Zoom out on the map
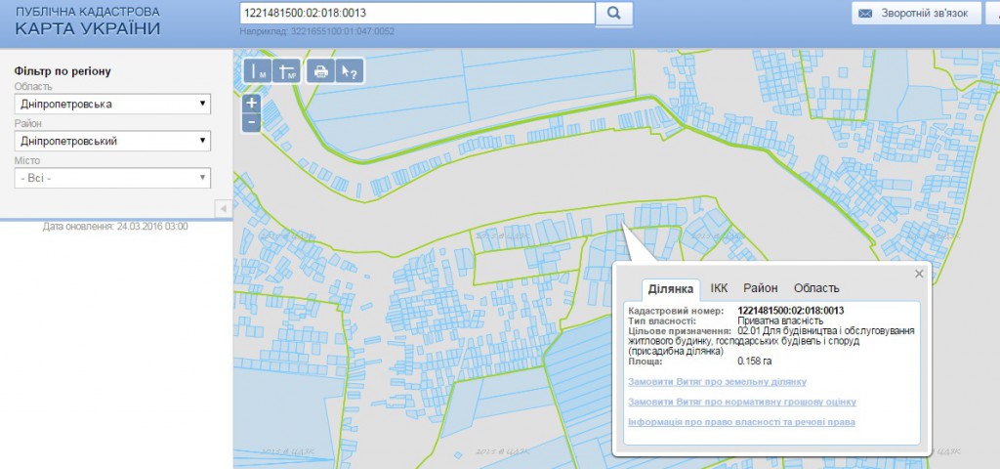 [x=251, y=122]
